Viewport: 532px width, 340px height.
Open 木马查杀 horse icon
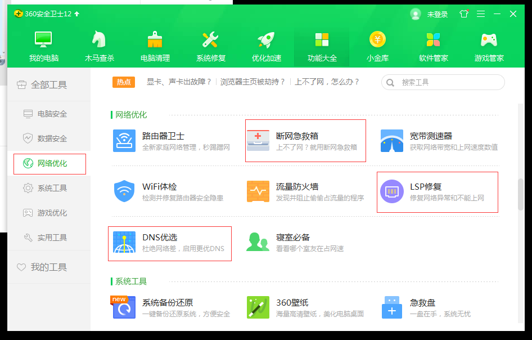(x=99, y=39)
